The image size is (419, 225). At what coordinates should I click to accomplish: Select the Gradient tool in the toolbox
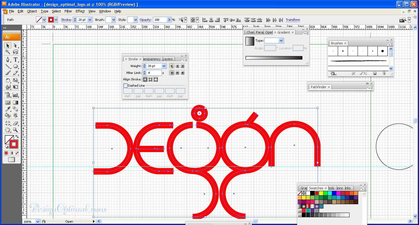coord(15,102)
